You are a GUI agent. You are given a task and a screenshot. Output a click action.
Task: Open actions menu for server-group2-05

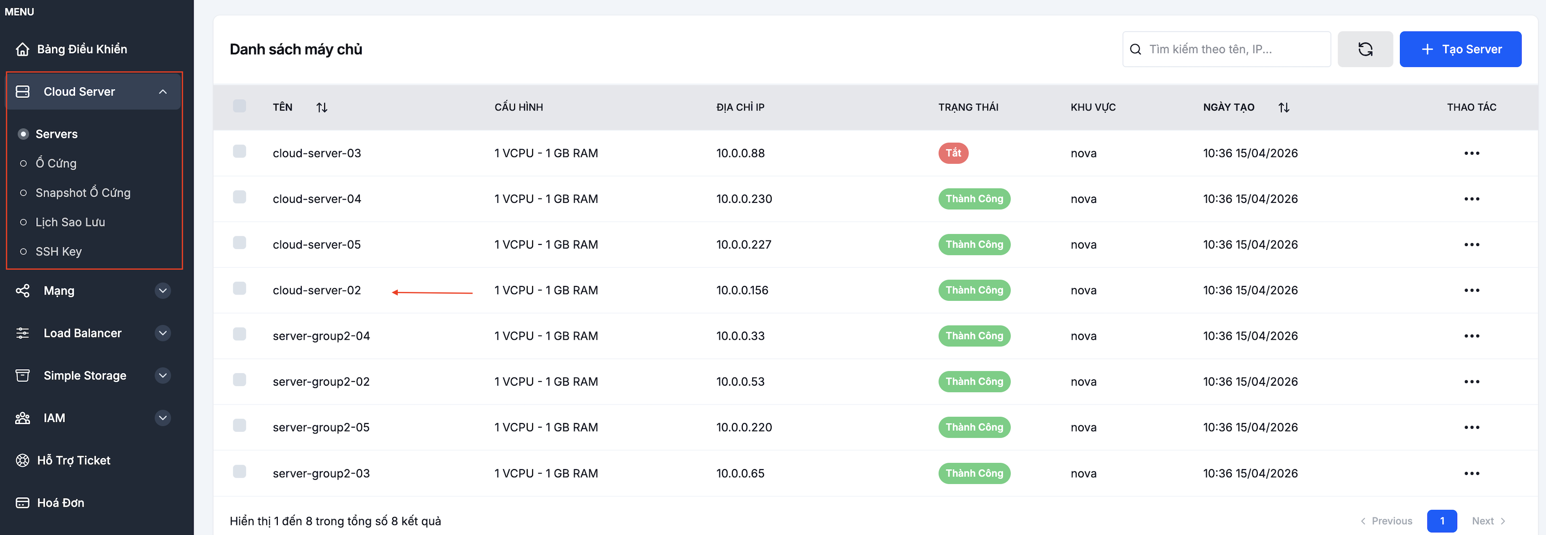pos(1472,427)
